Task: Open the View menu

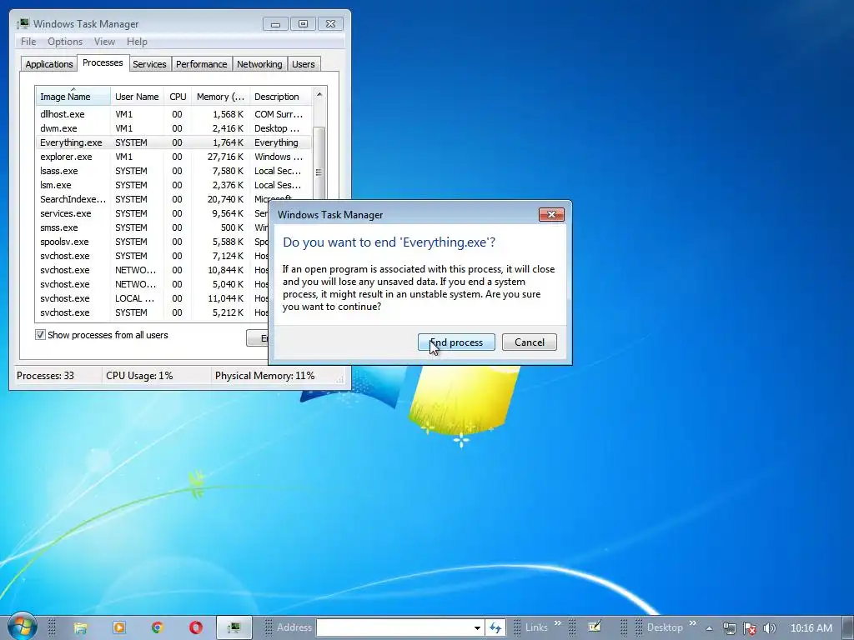Action: [104, 42]
